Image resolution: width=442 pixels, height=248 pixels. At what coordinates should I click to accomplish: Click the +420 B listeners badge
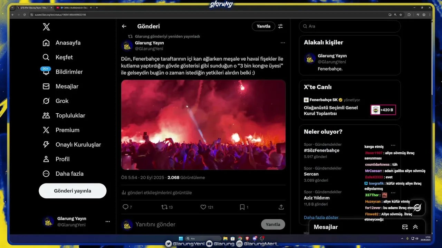point(383,110)
